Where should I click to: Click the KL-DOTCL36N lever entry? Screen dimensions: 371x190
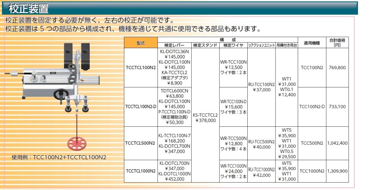tap(174, 52)
